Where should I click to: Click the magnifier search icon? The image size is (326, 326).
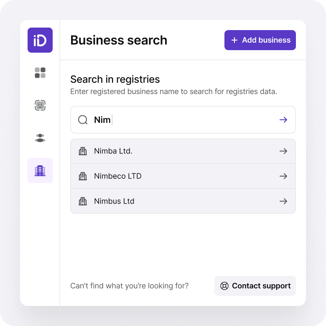pos(83,120)
